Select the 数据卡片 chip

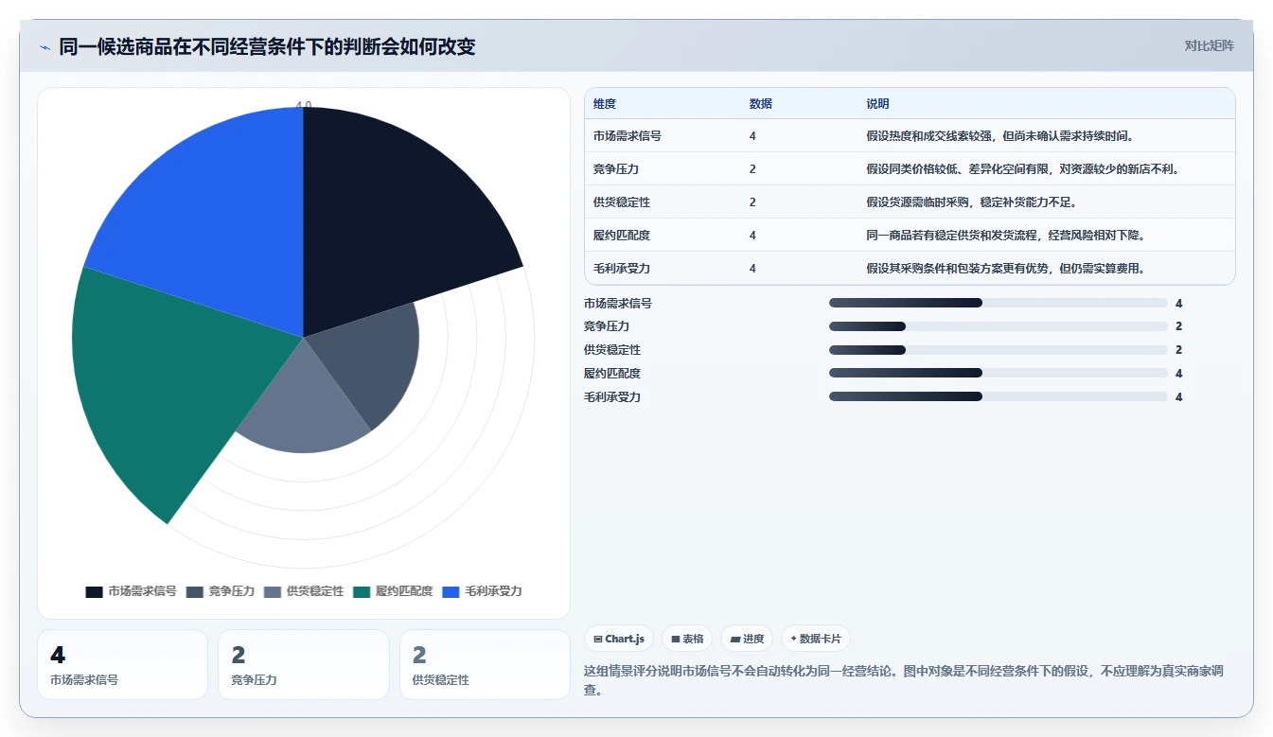pos(815,639)
